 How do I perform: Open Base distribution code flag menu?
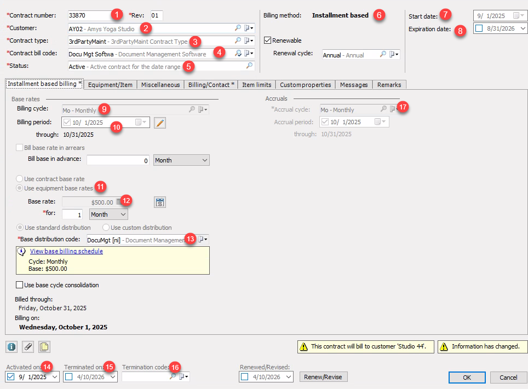click(203, 239)
